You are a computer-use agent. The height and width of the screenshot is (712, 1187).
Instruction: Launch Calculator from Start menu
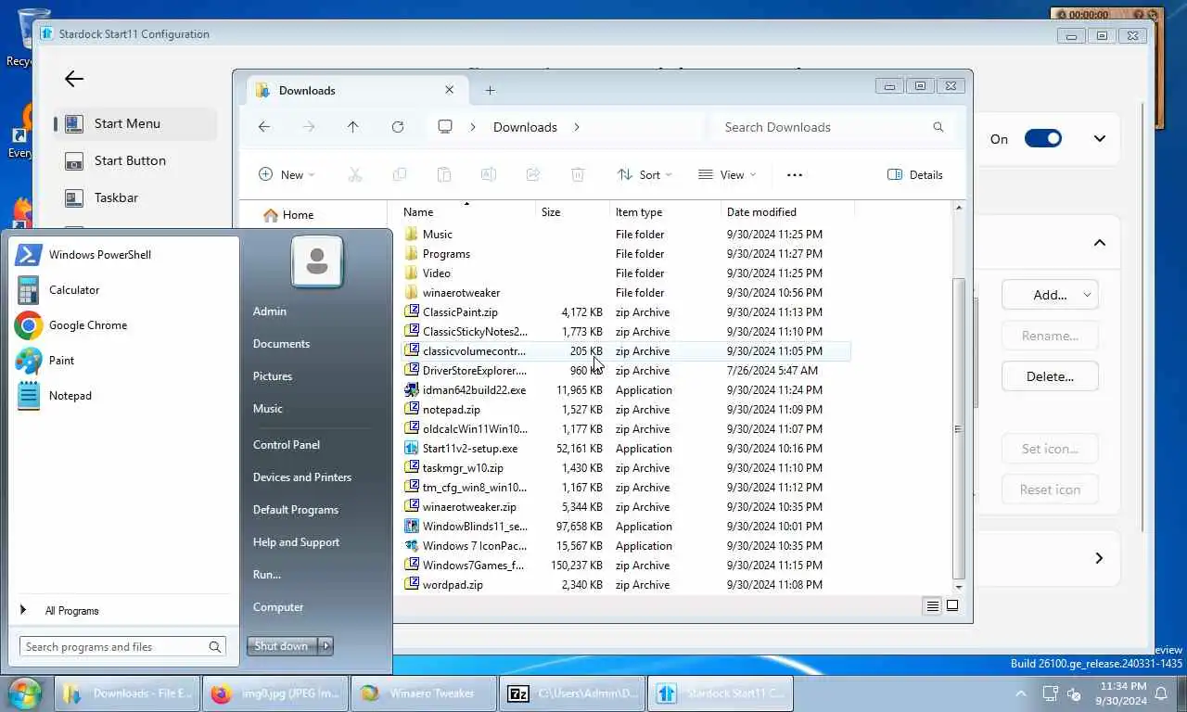tap(74, 290)
